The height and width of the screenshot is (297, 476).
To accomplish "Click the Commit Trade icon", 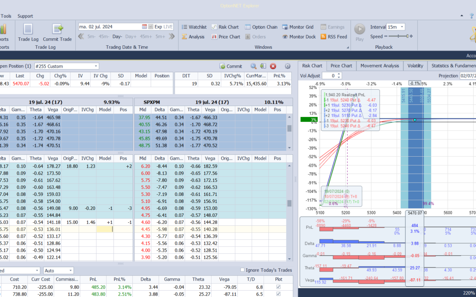I will coord(57,33).
